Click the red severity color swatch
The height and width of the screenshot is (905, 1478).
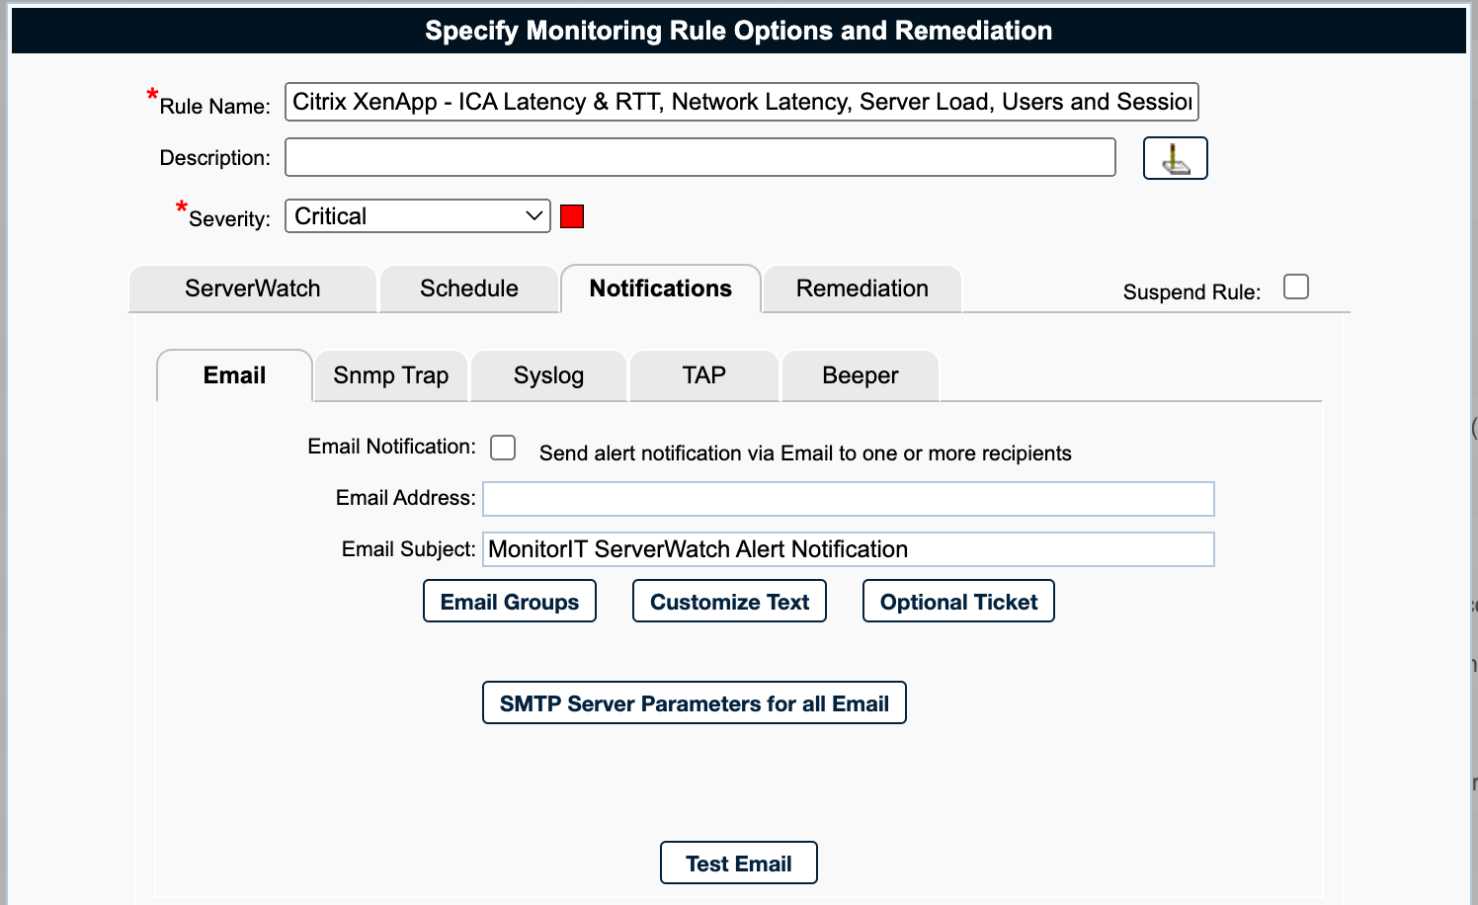click(572, 216)
